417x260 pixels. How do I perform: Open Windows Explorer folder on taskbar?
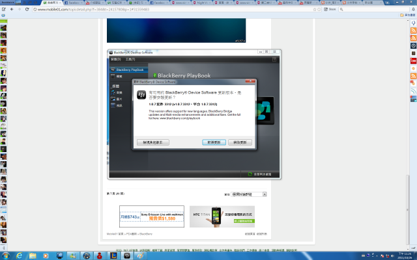pyautogui.click(x=33, y=255)
